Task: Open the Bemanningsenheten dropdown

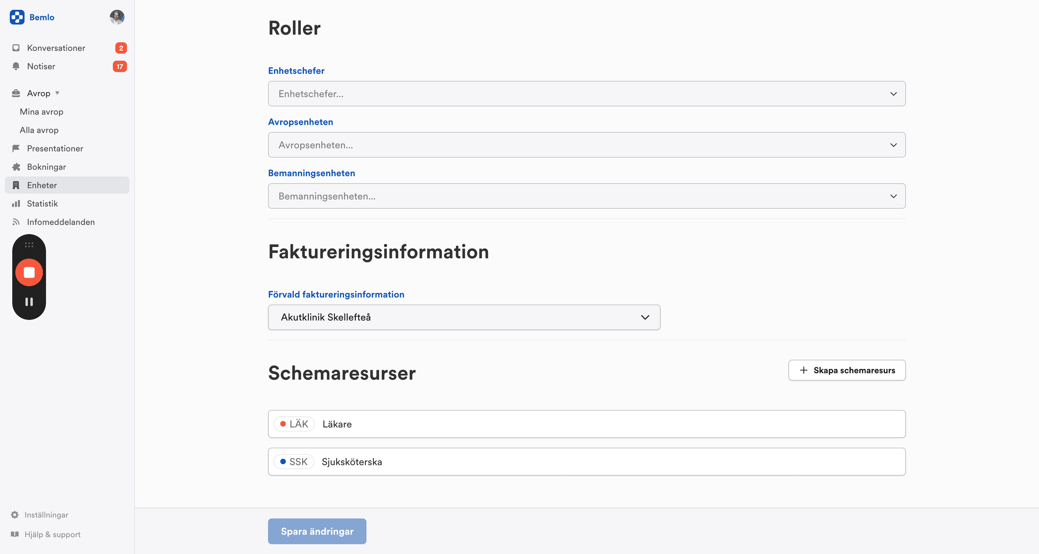Action: [x=586, y=196]
